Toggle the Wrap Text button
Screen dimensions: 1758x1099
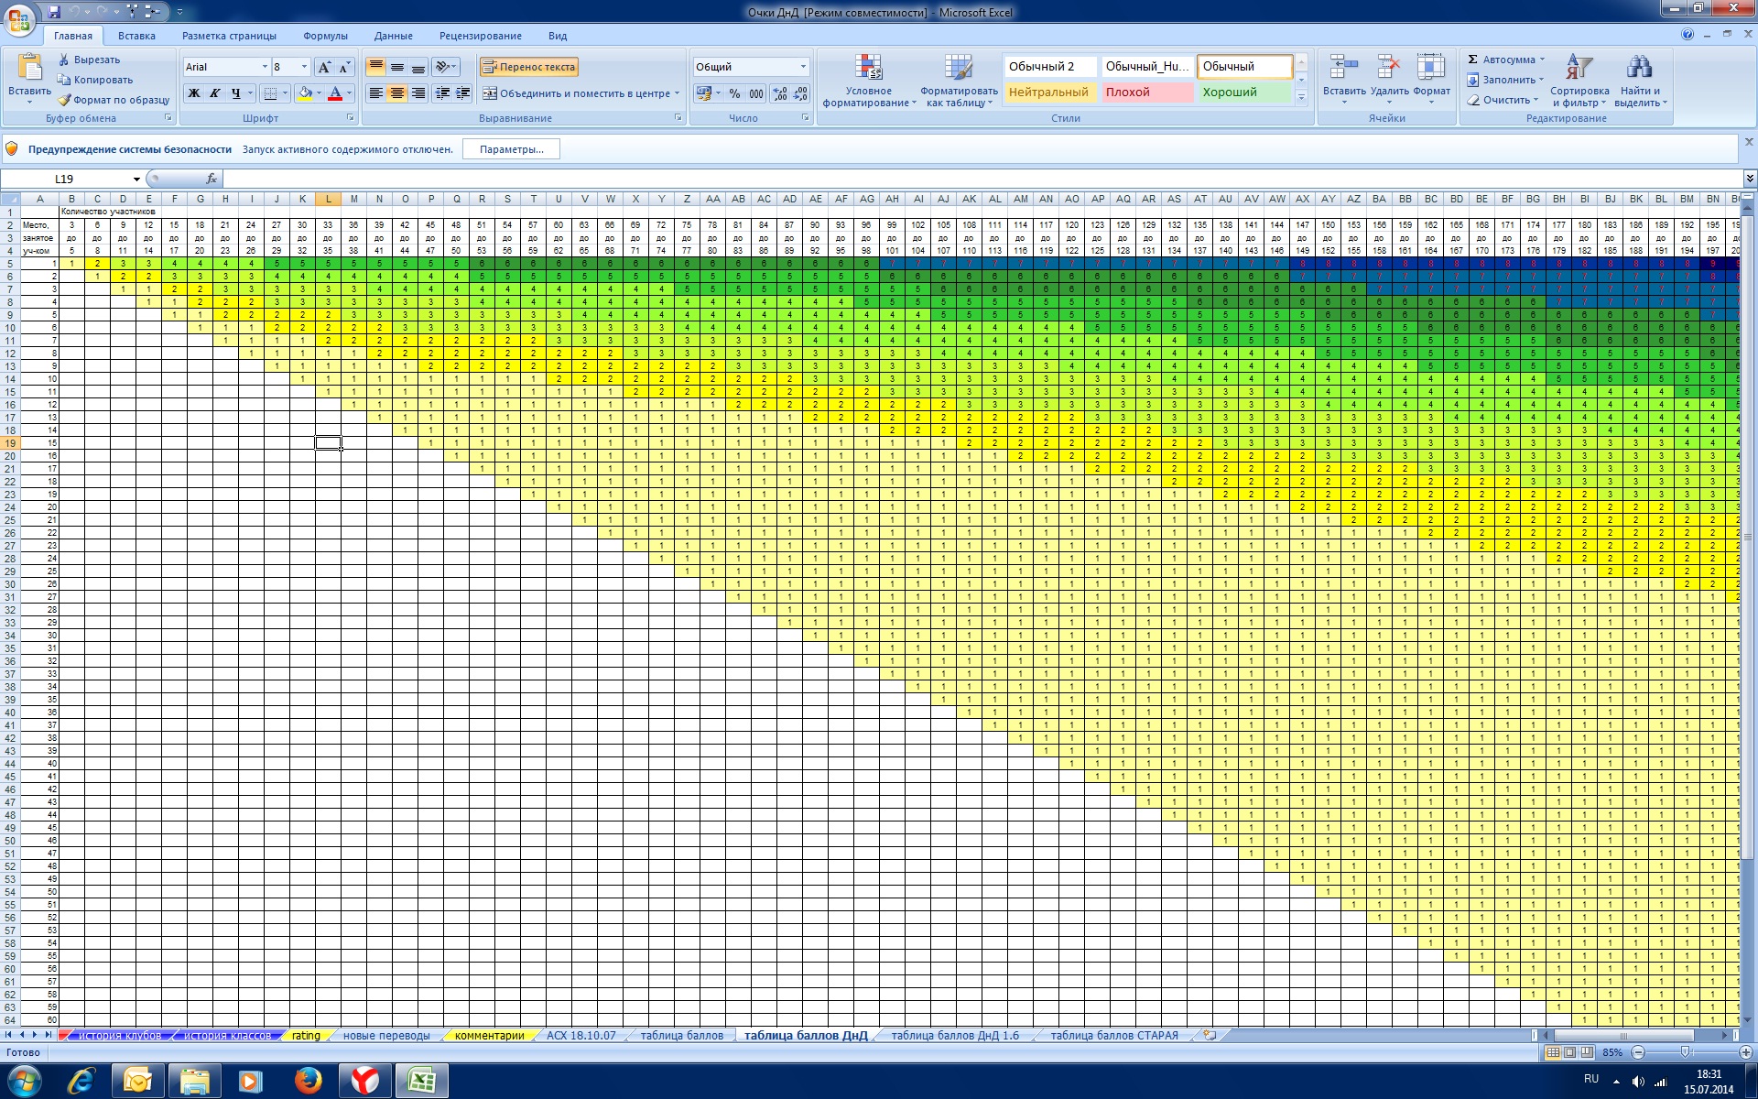529,67
